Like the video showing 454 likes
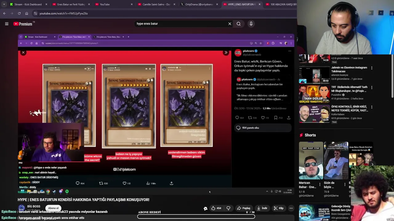The height and width of the screenshot is (221, 394). tap(216, 208)
